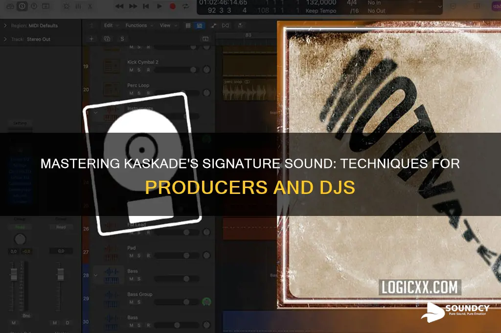The image size is (501, 333).
Task: Click the inspector channel strip pan knob
Action: (x=20, y=239)
